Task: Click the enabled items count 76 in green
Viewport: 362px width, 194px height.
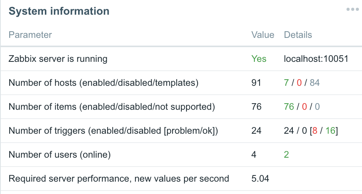Action: [289, 107]
